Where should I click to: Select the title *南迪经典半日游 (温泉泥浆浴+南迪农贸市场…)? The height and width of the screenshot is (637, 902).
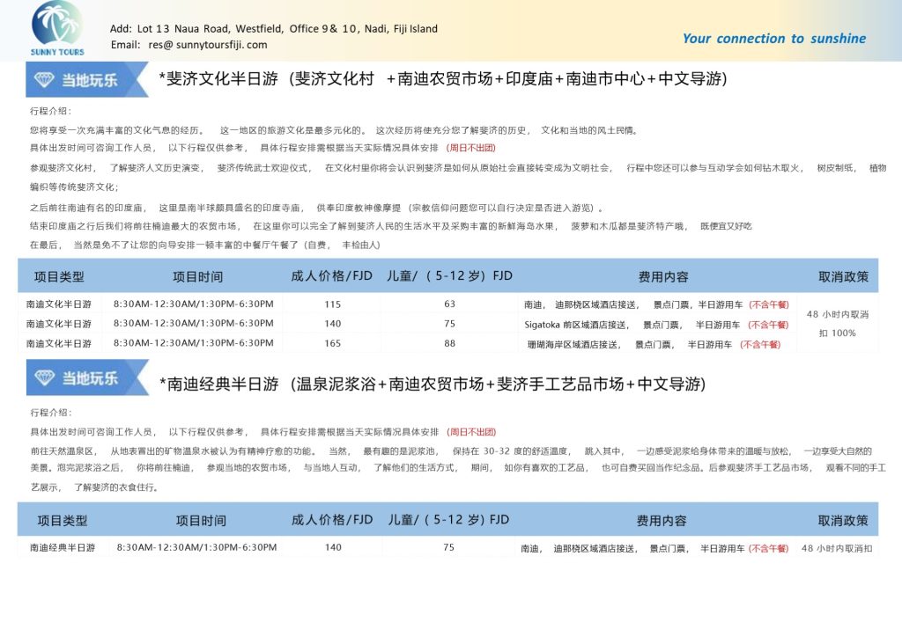433,384
